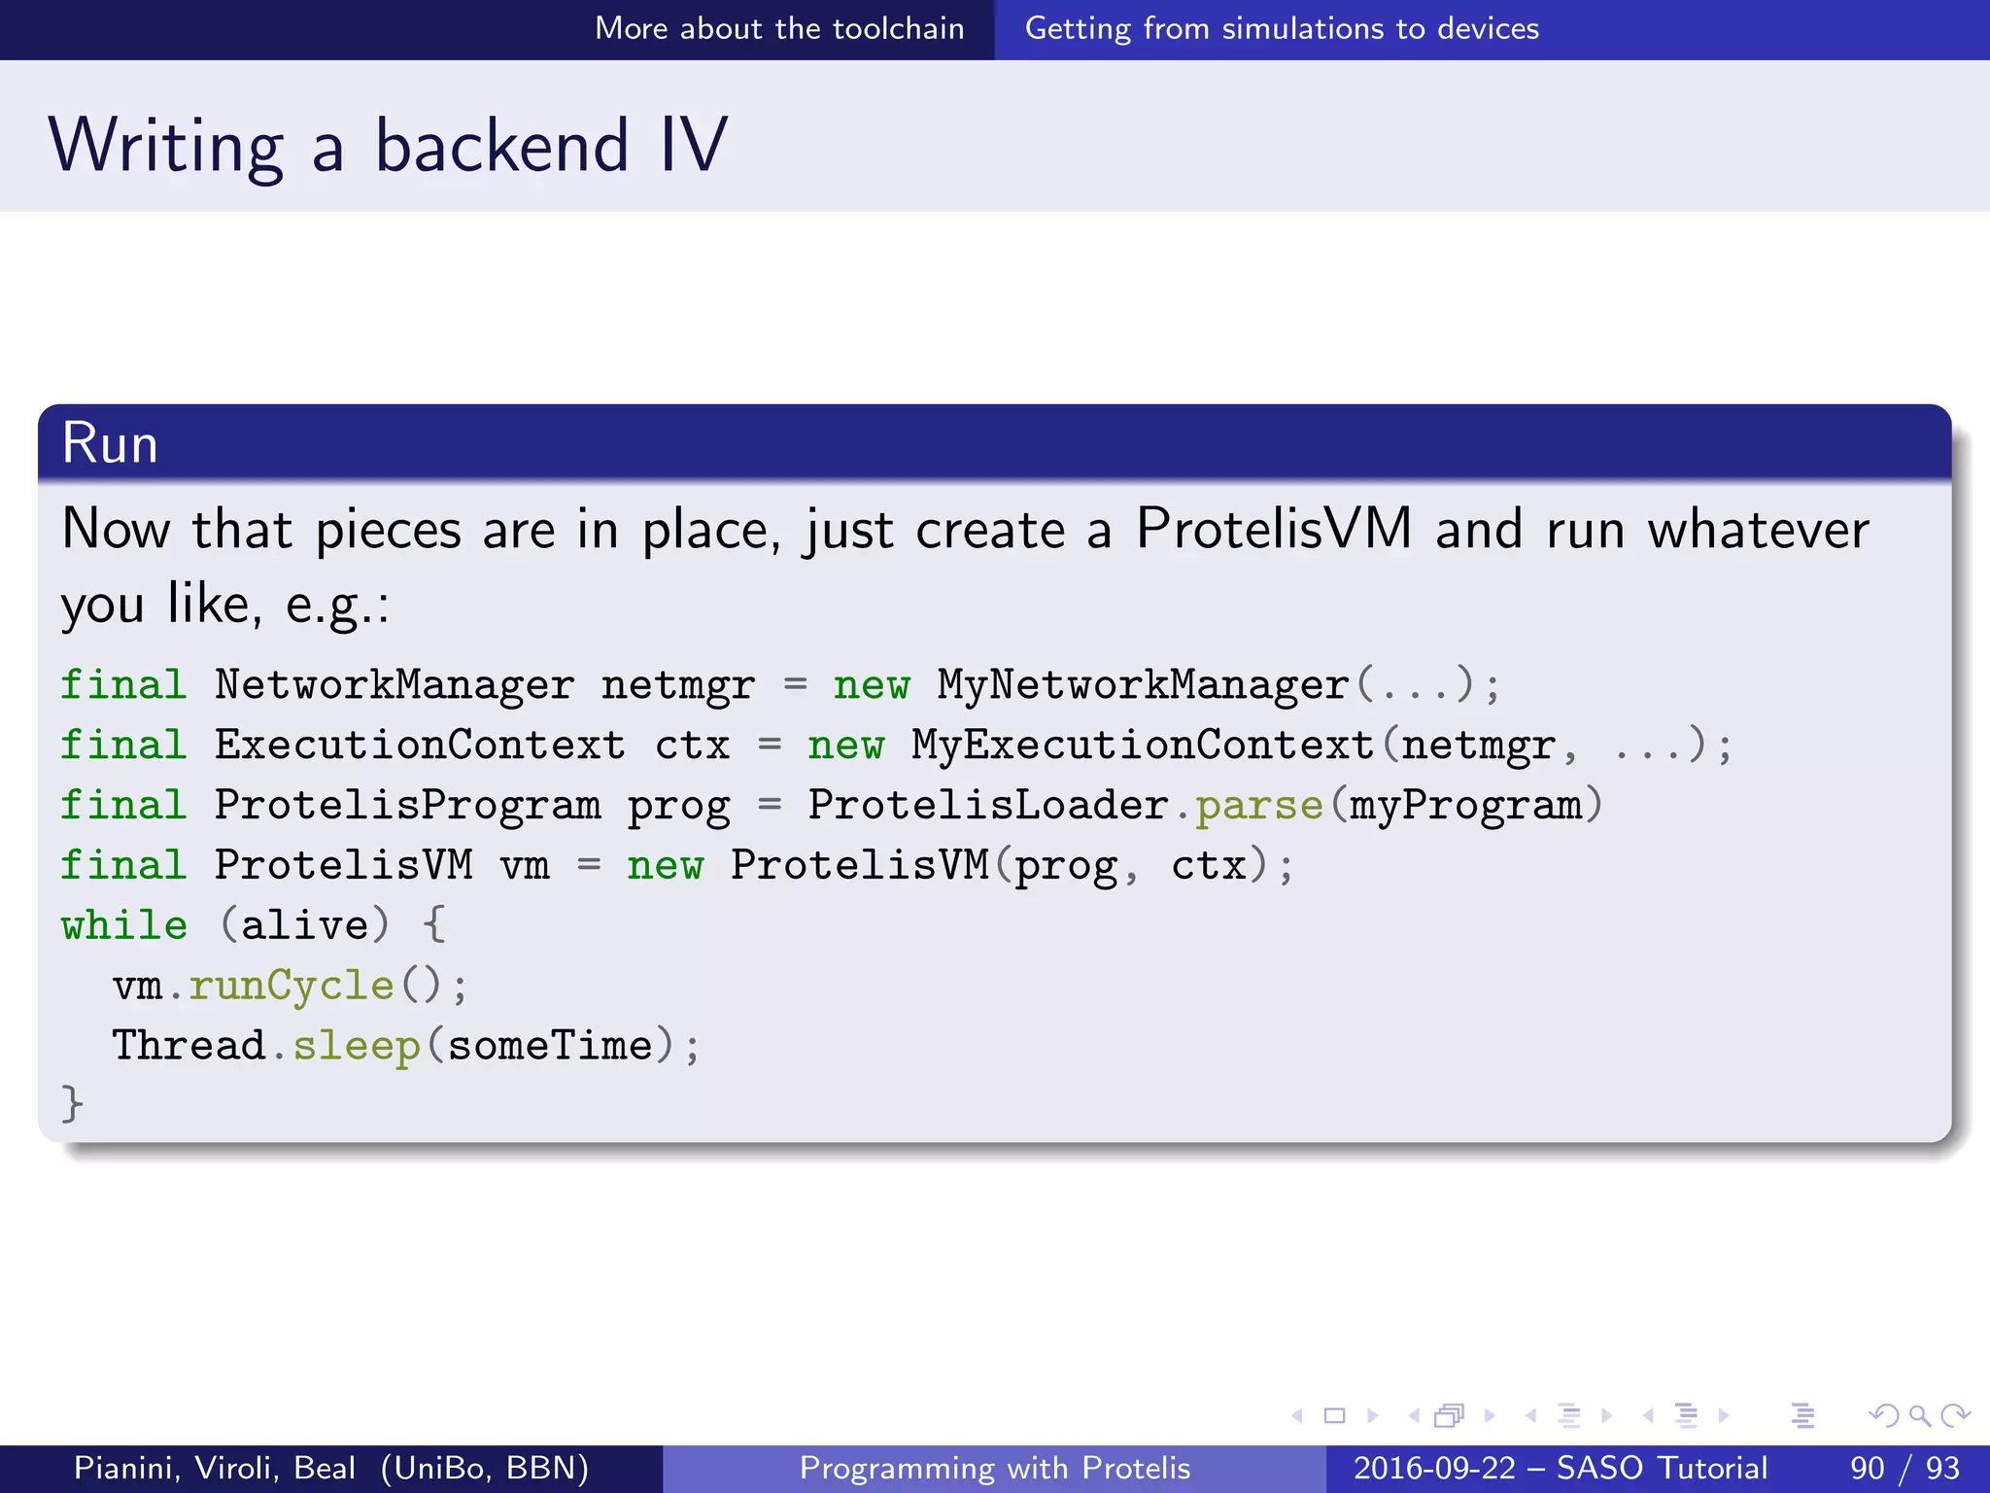Click 'Programming with Protelis' footer title

(x=994, y=1468)
